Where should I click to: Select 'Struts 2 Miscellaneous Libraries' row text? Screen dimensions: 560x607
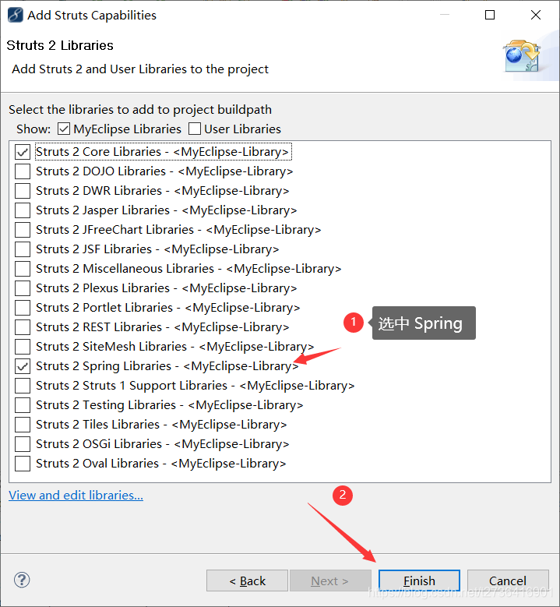click(x=188, y=269)
